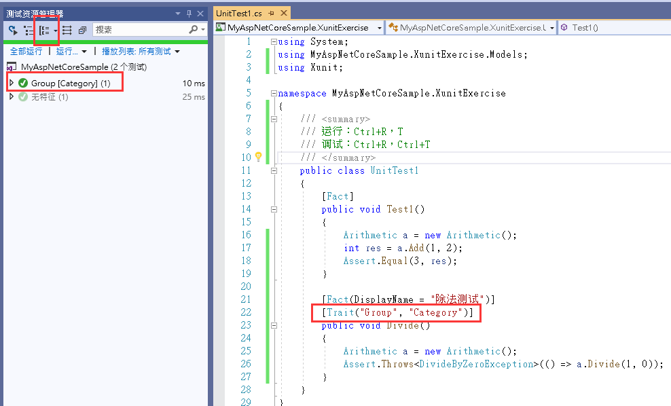671x406 pixels.
Task: Pin the Test Explorer panel
Action: pos(189,14)
